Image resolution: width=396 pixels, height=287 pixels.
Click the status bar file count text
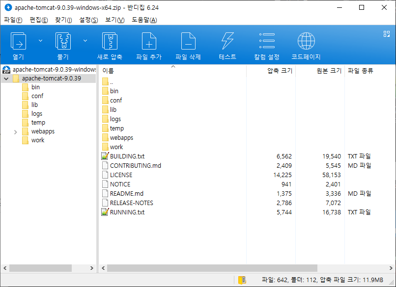click(x=322, y=280)
